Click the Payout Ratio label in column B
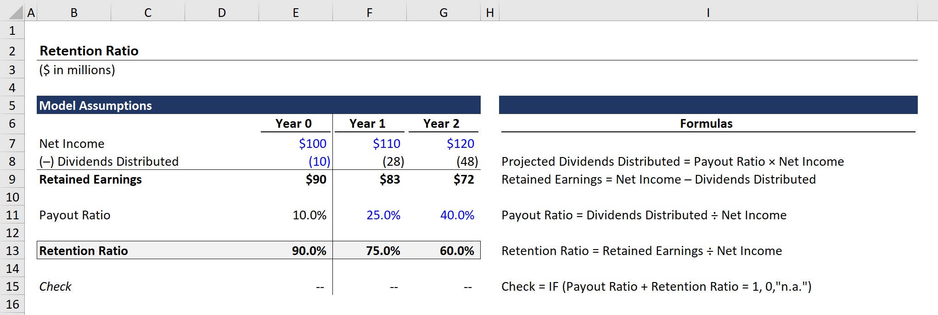The image size is (938, 315). pos(75,215)
